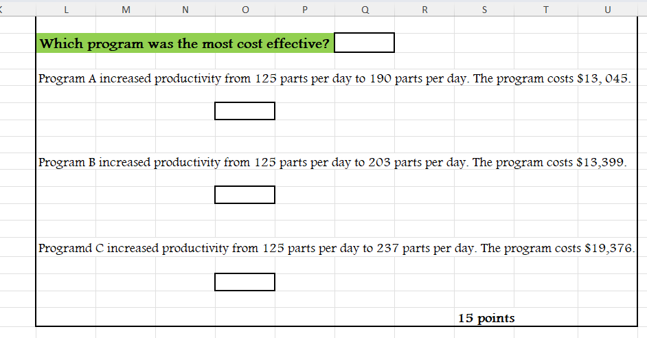Select column N header
The width and height of the screenshot is (647, 338).
(x=185, y=10)
